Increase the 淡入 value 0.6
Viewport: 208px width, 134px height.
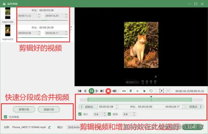[x=105, y=113]
